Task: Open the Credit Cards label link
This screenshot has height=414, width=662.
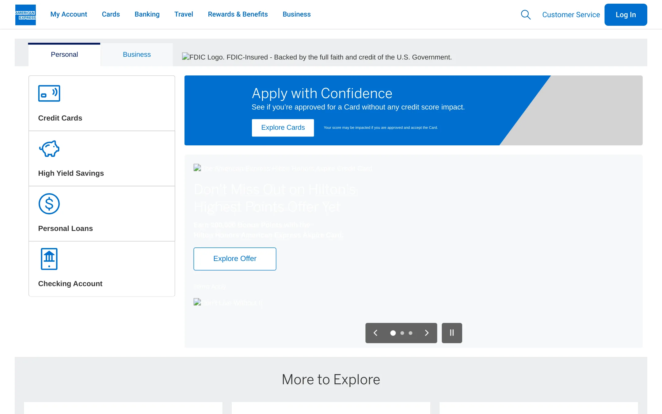Action: pyautogui.click(x=60, y=118)
